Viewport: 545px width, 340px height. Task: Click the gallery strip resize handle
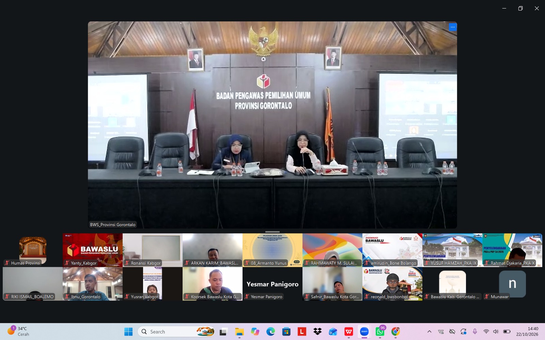coord(272,232)
